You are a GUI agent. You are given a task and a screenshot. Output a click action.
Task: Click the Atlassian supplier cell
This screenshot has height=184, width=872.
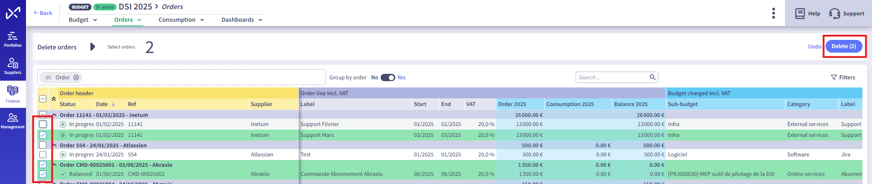(262, 155)
